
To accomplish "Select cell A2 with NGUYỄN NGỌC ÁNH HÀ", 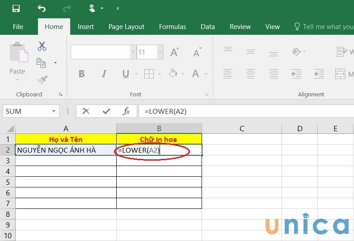I will [x=66, y=150].
